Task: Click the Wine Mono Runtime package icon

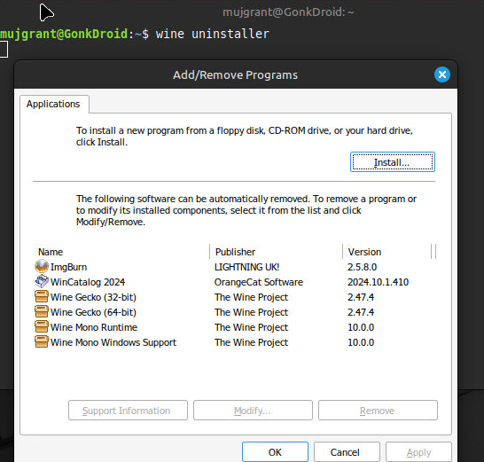Action: pos(42,327)
